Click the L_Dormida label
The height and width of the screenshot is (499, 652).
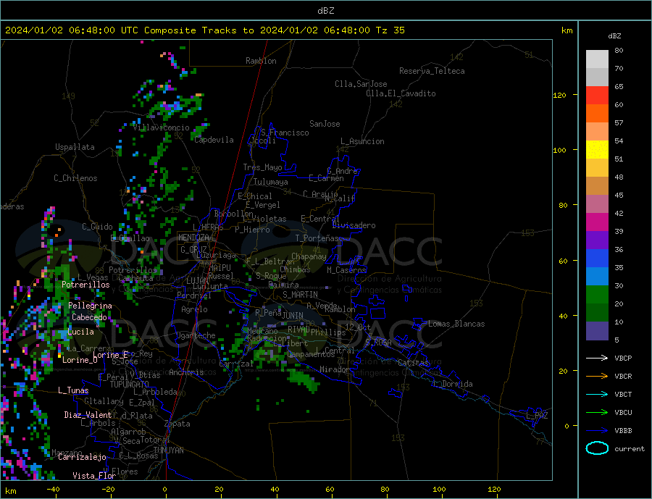click(454, 384)
